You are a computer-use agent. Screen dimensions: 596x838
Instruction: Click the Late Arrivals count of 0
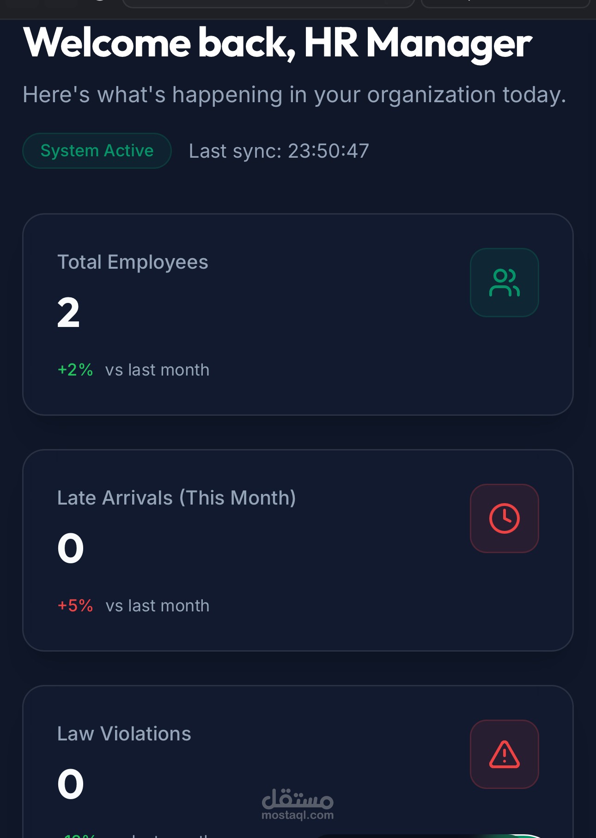pyautogui.click(x=70, y=548)
